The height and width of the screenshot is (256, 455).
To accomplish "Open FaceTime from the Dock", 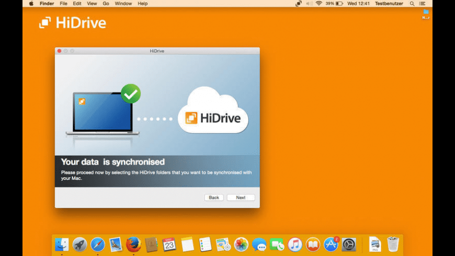I will (x=277, y=244).
